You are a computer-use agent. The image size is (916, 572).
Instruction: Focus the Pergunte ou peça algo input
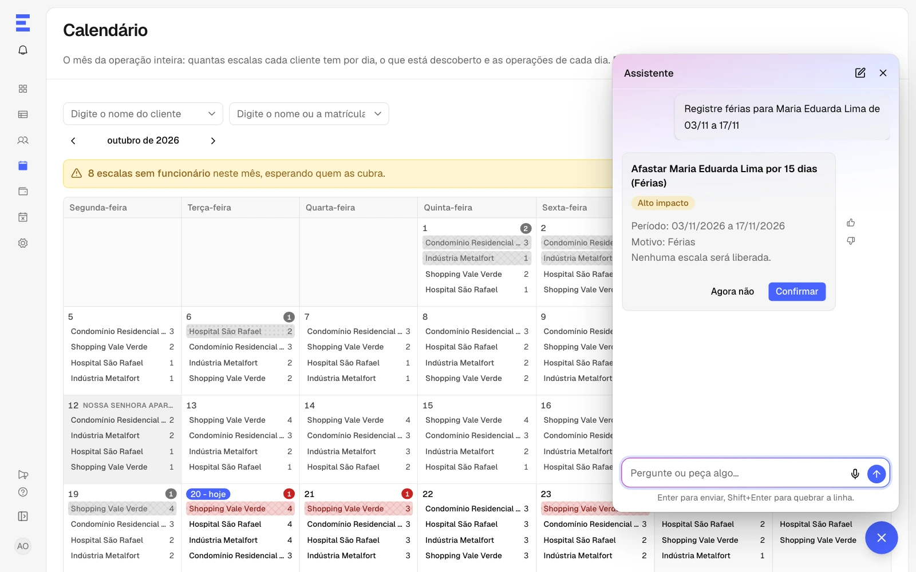(x=736, y=474)
